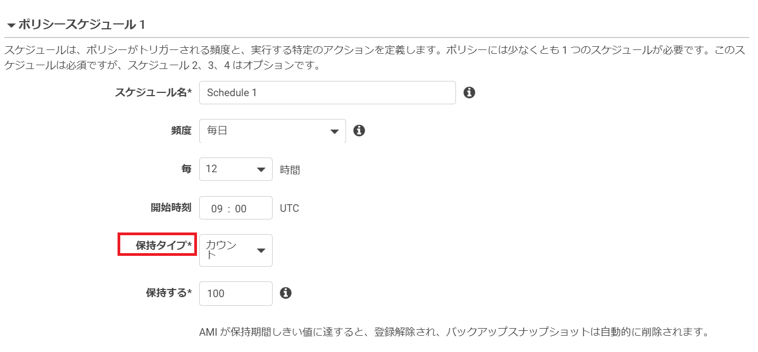Collapse the ポリシースケジュール 1 section triangle

click(x=11, y=25)
